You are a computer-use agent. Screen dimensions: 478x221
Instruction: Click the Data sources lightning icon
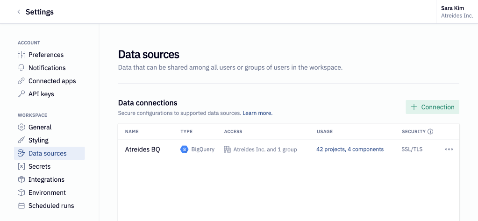[21, 153]
